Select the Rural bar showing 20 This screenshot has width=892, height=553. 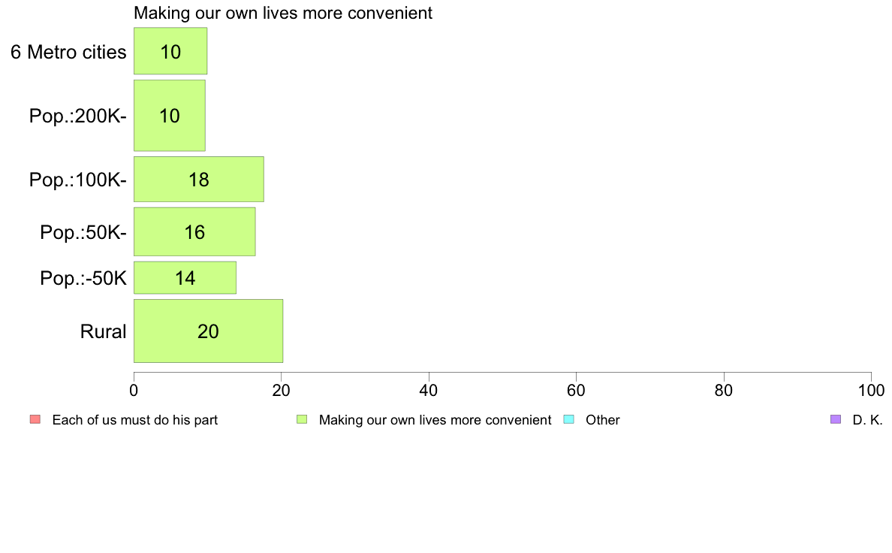(208, 331)
